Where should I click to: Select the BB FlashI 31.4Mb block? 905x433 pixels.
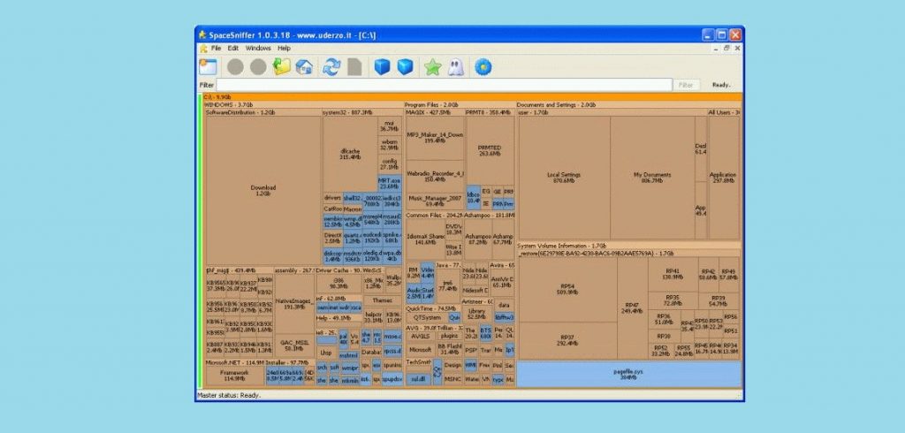[448, 349]
